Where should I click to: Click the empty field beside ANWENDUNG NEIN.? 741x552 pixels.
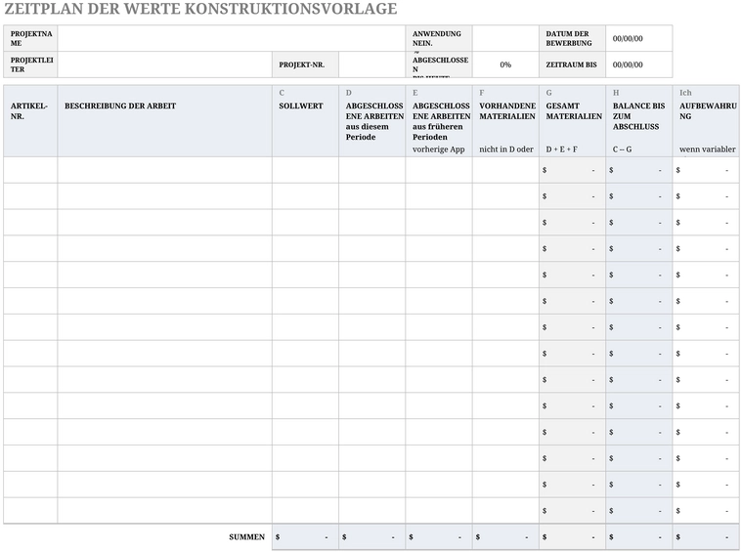[x=505, y=38]
